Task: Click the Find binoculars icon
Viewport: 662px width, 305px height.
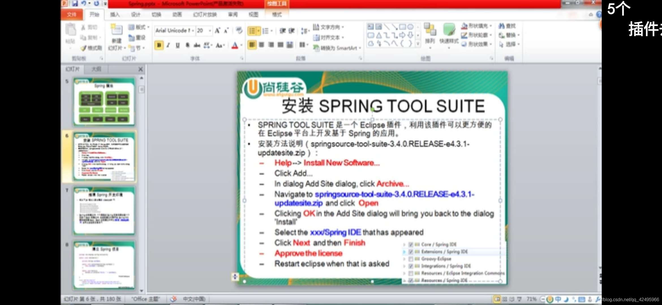Action: coord(502,26)
